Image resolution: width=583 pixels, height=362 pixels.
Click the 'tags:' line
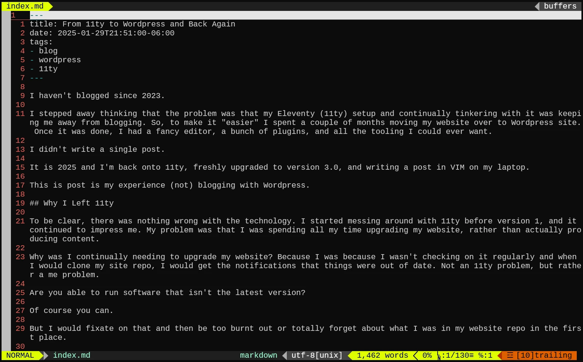pyautogui.click(x=41, y=42)
